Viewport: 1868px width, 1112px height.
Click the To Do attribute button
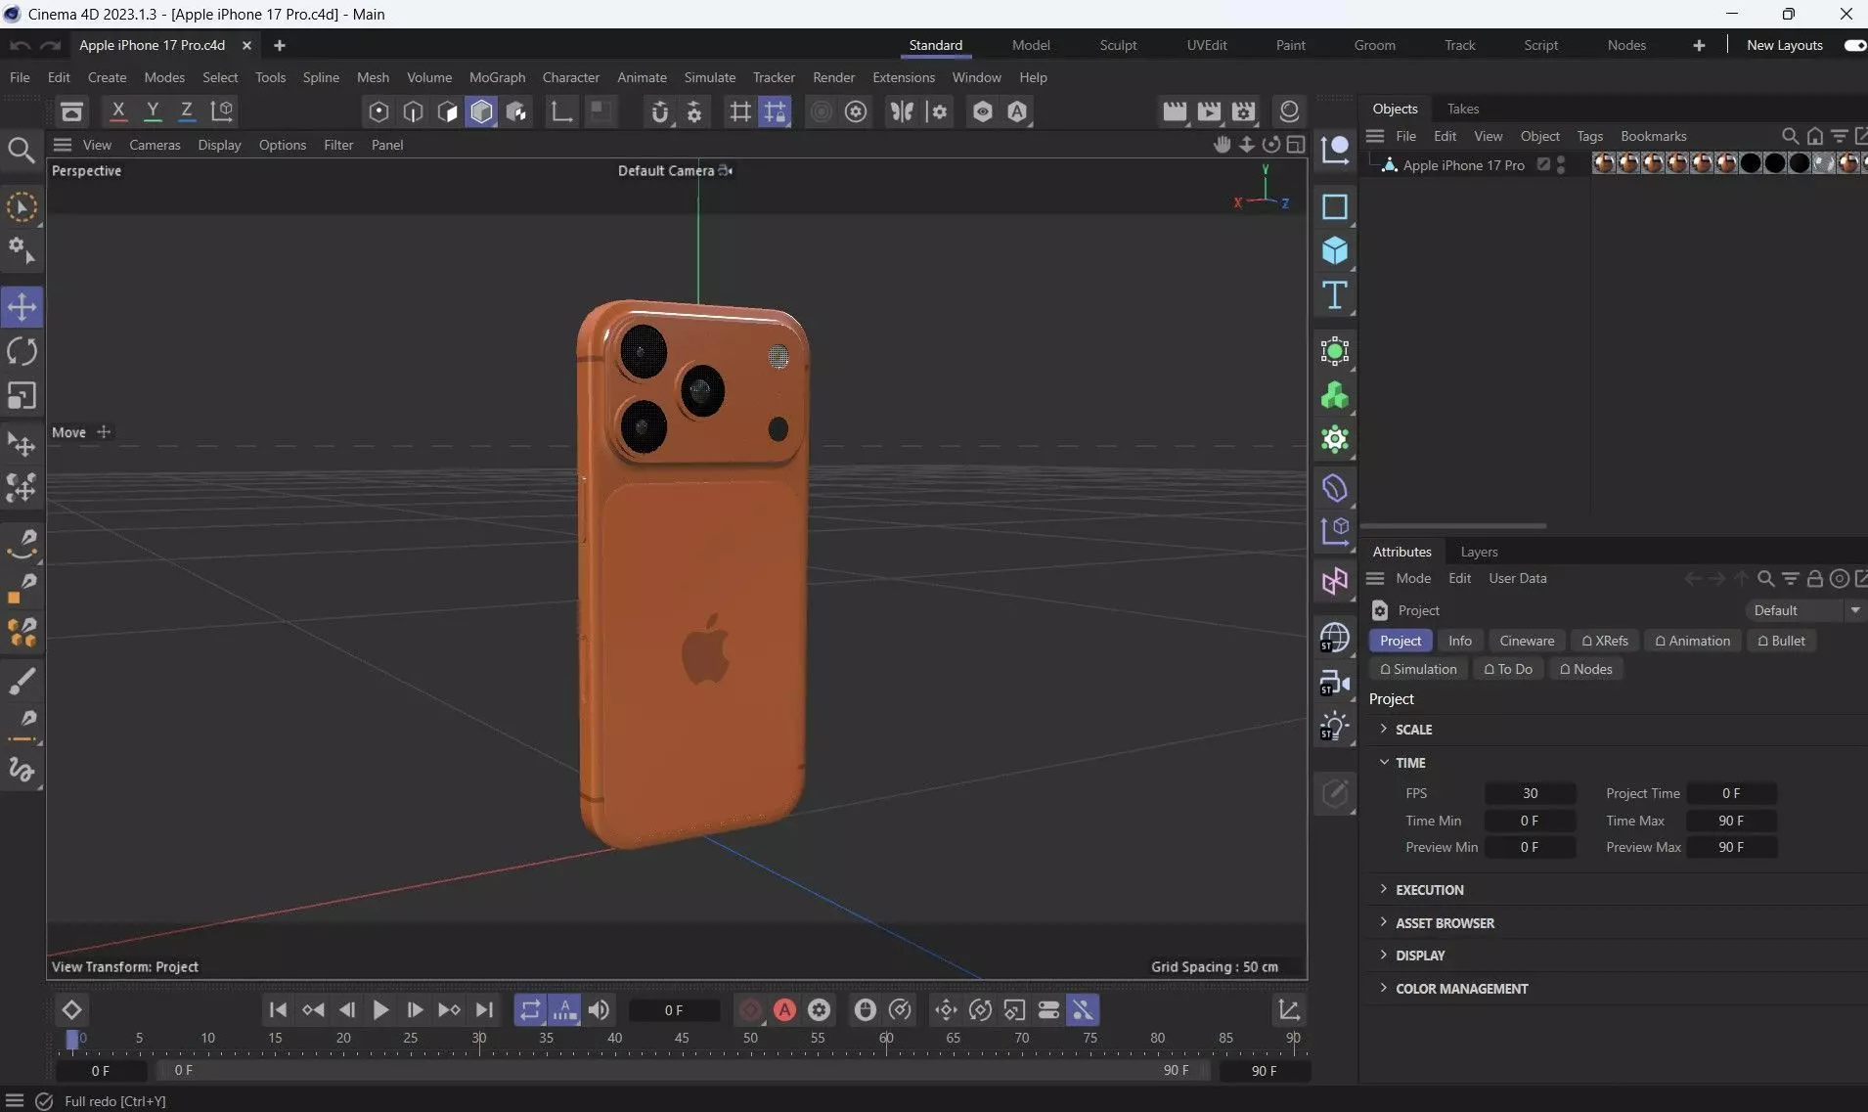coord(1508,669)
